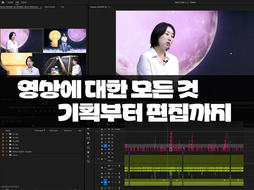254x190 pixels.
Task: Open the Export workspace tab
Action: [24, 2]
